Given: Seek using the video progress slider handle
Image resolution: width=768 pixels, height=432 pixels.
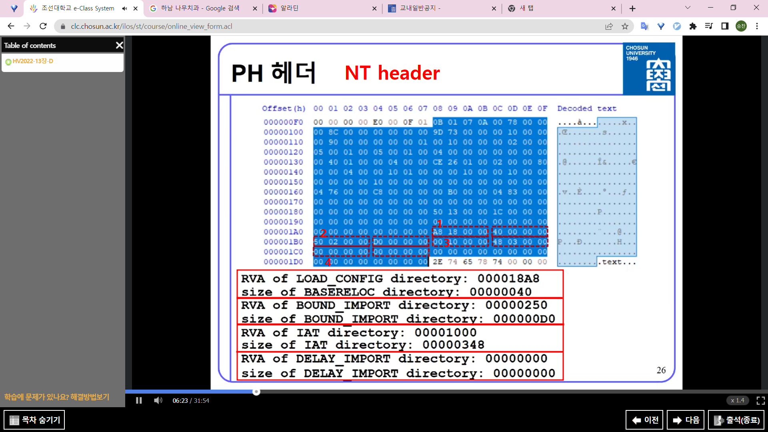Looking at the screenshot, I should pyautogui.click(x=256, y=392).
